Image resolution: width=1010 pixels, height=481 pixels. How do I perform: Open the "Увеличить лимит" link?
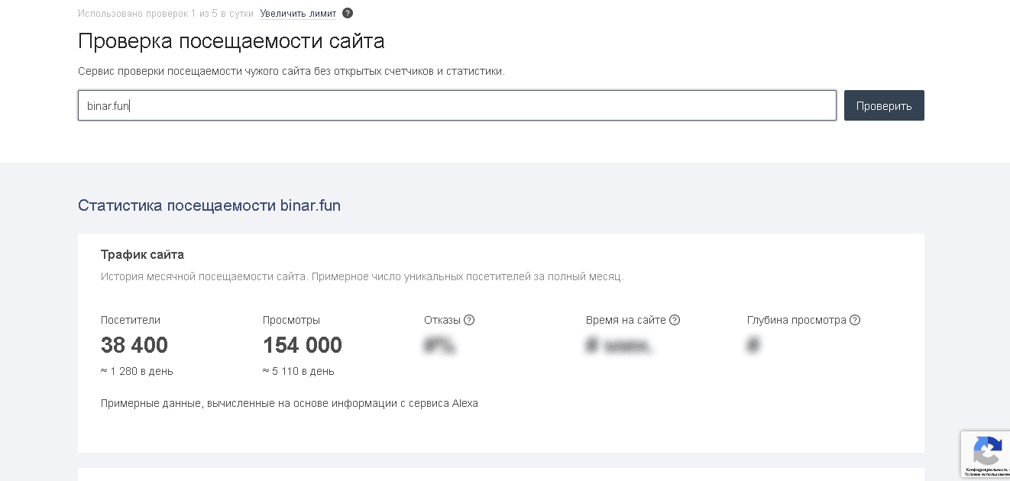point(298,13)
